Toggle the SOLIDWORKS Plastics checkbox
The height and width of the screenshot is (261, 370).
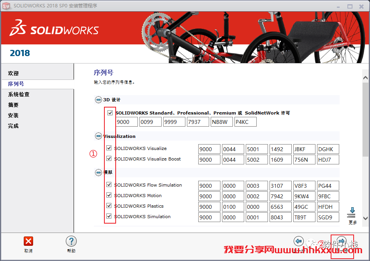click(x=109, y=206)
